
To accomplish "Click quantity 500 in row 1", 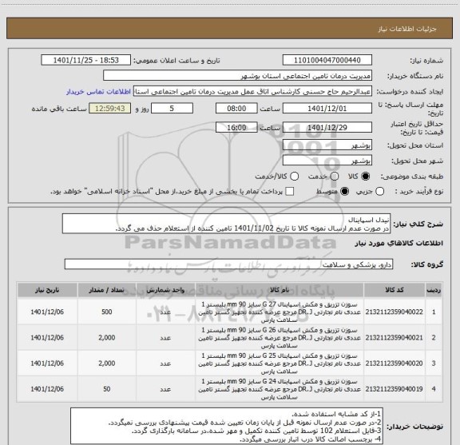I will click(x=107, y=312).
